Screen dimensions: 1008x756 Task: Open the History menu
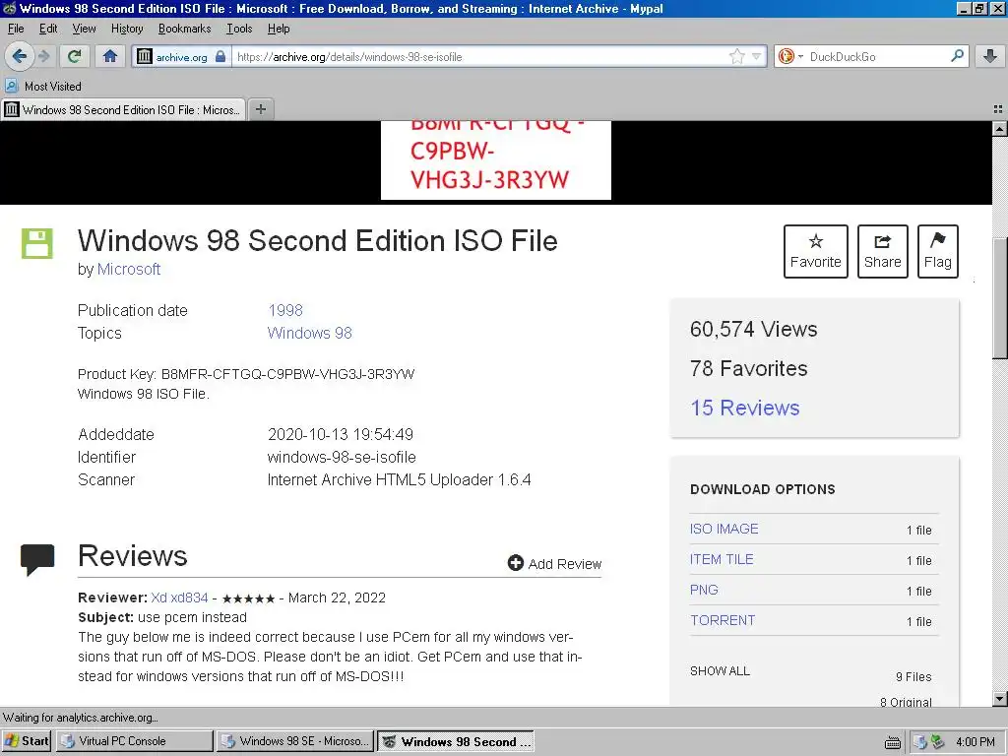pos(127,29)
